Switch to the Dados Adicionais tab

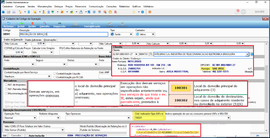click(x=33, y=40)
